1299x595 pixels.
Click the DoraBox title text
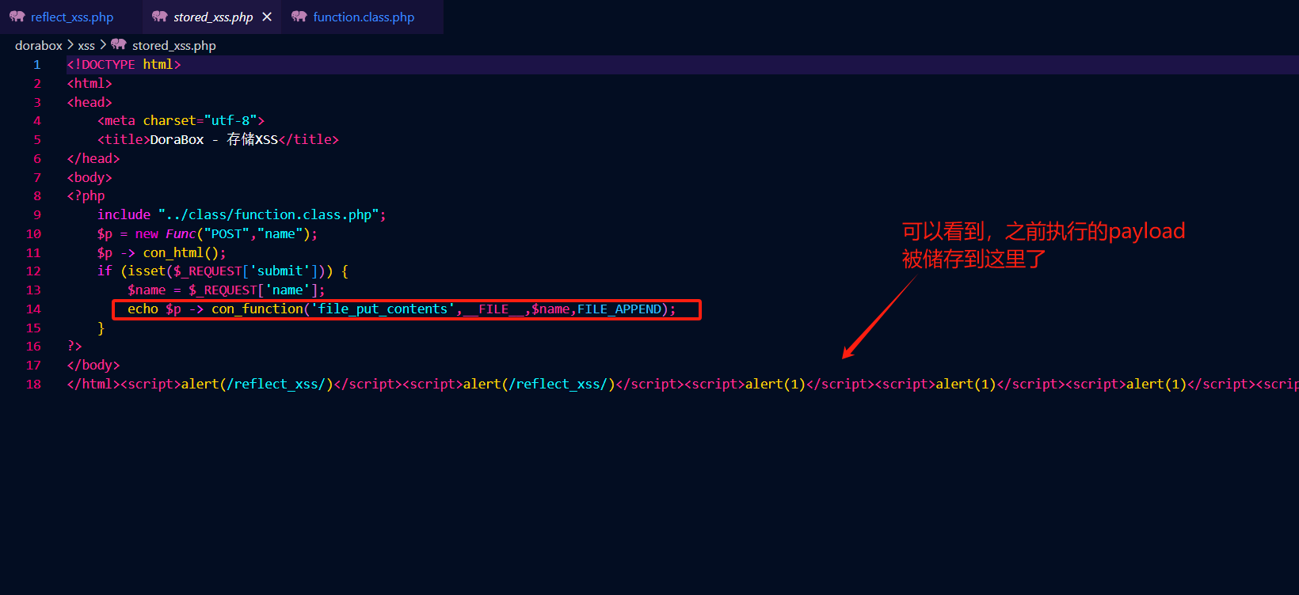pyautogui.click(x=214, y=139)
